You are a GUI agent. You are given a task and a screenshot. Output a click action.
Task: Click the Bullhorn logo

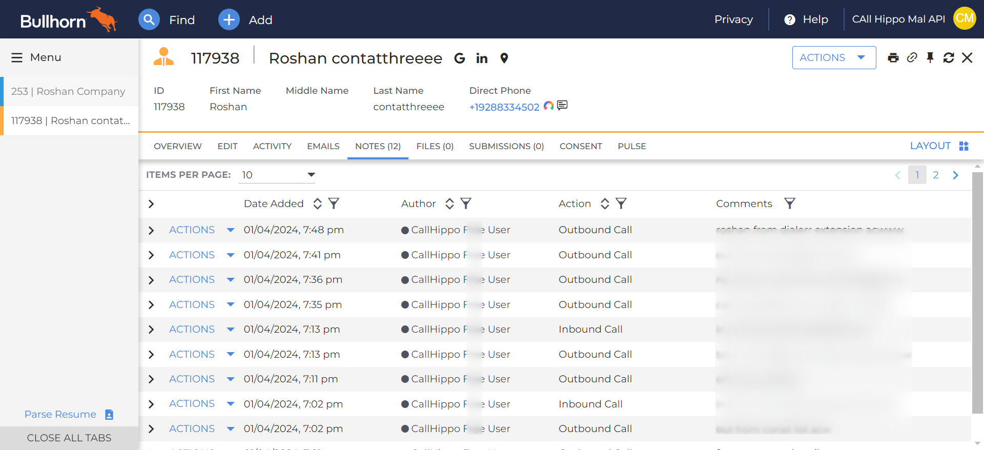click(69, 19)
